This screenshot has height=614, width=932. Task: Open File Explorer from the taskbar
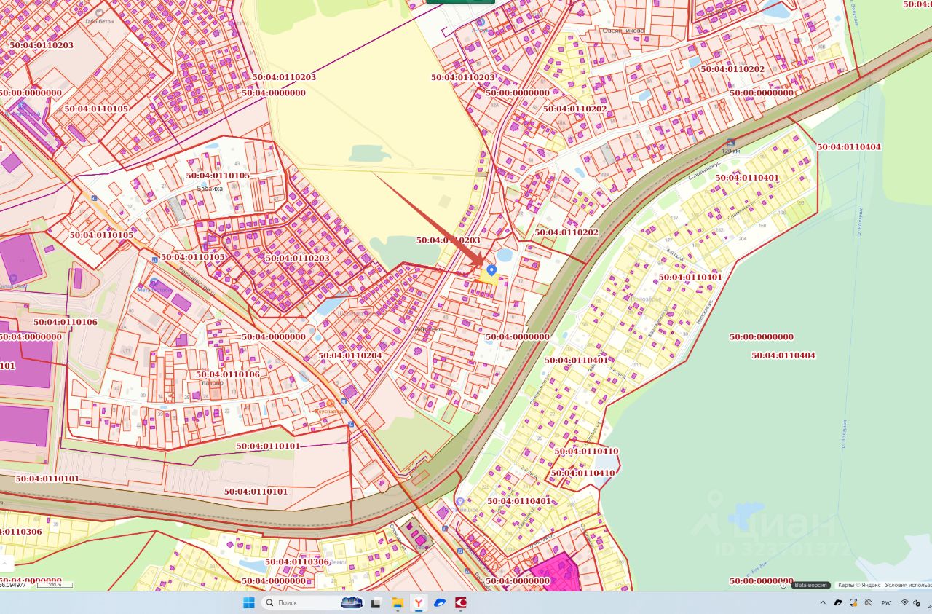pos(398,602)
